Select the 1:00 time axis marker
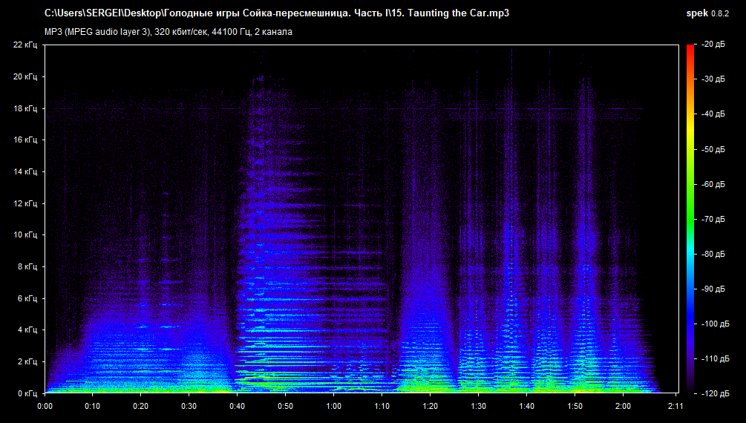The height and width of the screenshot is (423, 746). 334,406
